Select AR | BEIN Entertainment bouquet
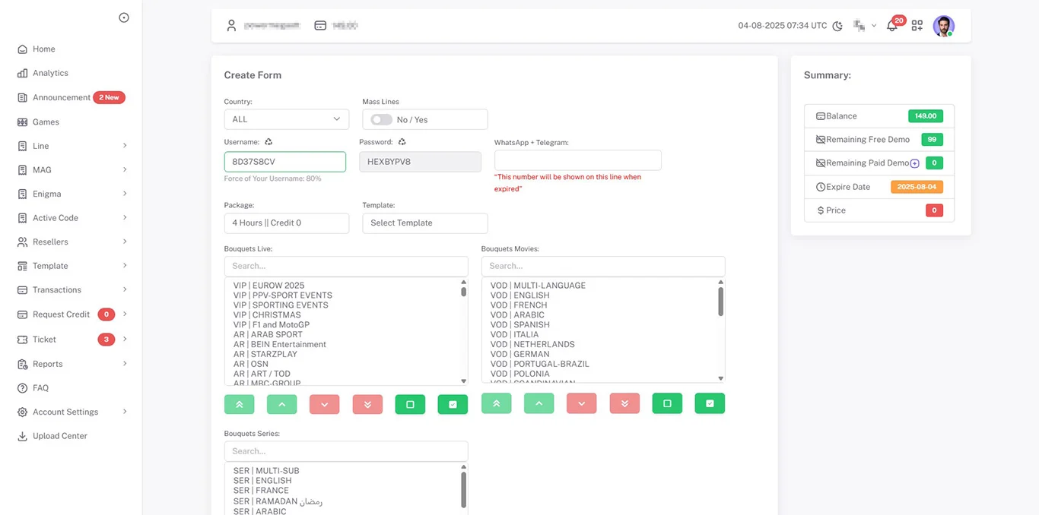This screenshot has height=515, width=1039. 279,344
